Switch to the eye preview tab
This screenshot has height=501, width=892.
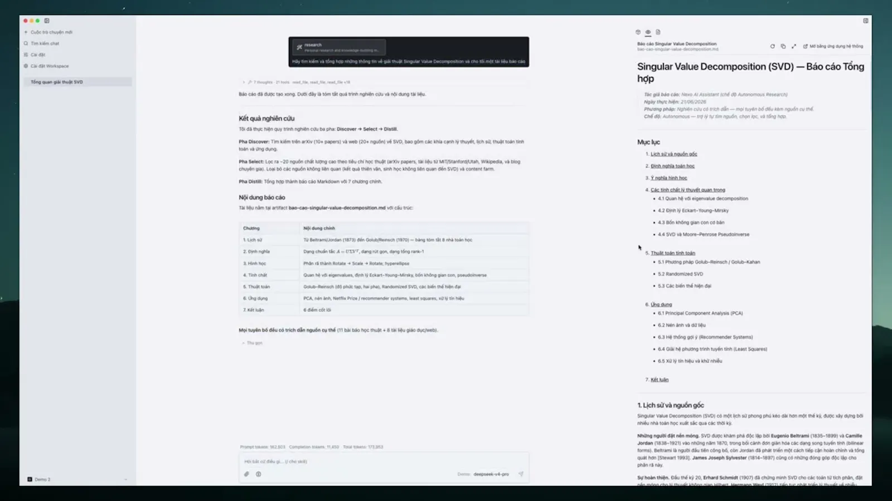coord(648,32)
